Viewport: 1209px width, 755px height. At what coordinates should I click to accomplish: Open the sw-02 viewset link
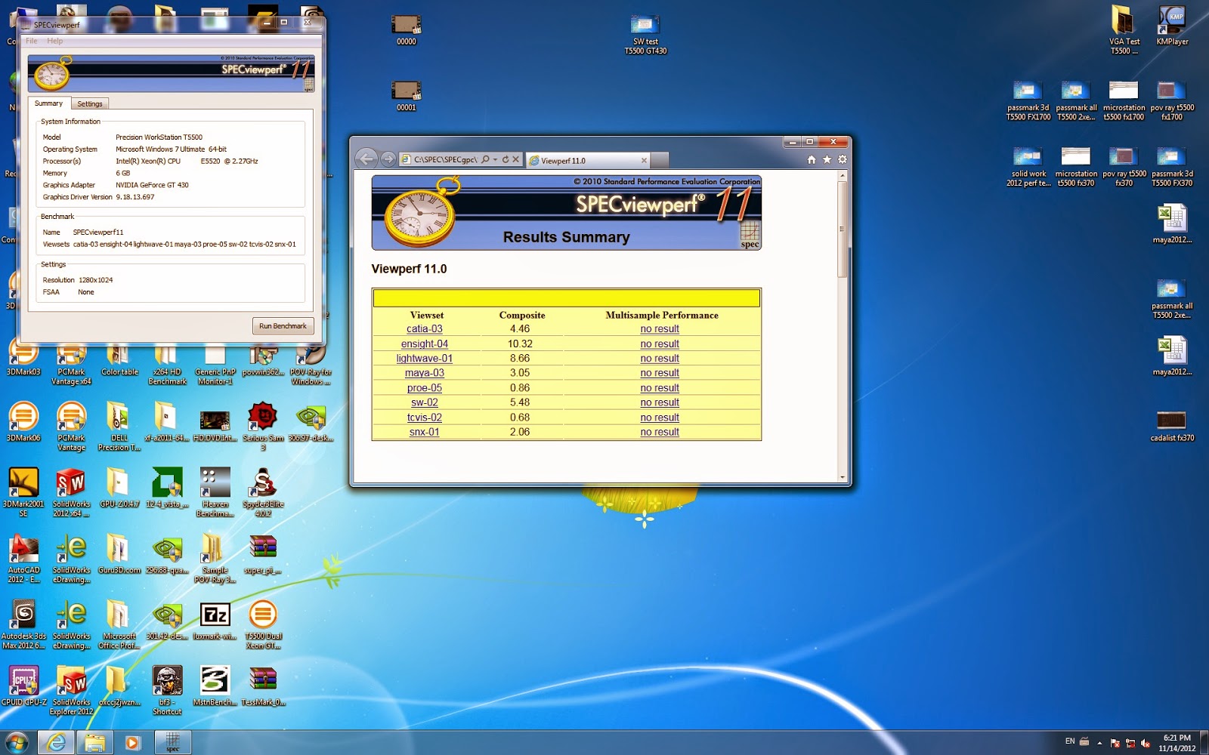425,402
